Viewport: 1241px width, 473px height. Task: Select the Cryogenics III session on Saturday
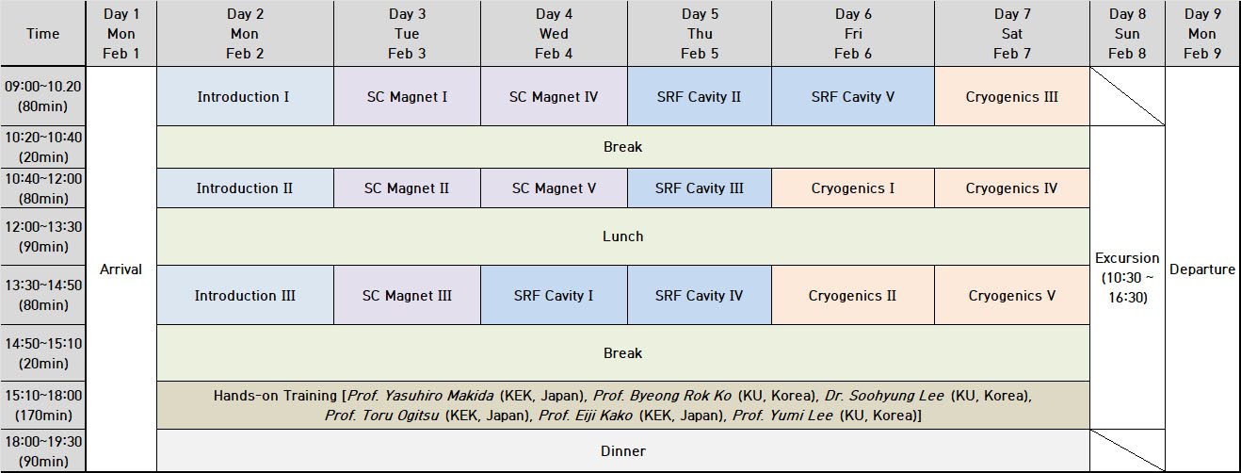point(1012,97)
